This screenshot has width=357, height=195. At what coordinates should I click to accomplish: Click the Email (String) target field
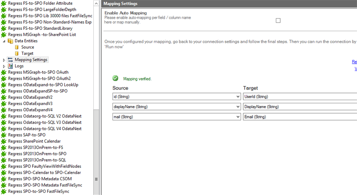click(x=299, y=117)
